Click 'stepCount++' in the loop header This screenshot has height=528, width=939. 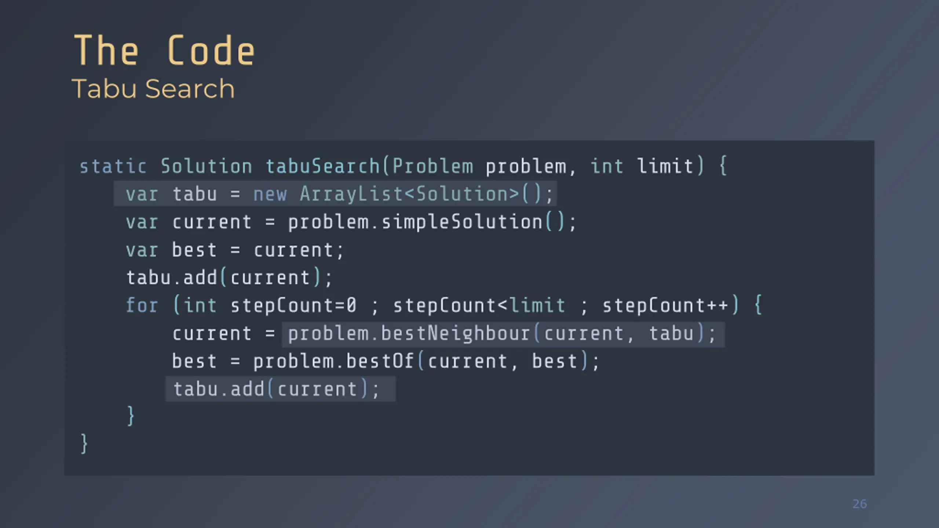tap(665, 306)
